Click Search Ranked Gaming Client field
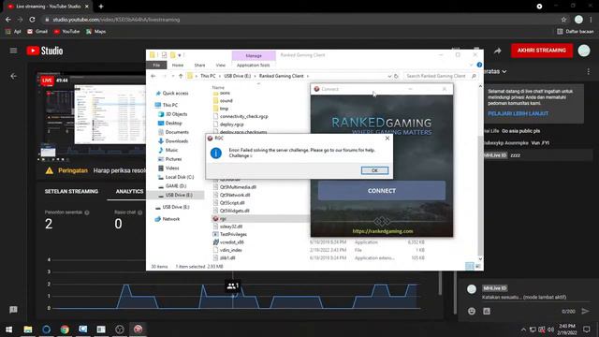 [441, 76]
